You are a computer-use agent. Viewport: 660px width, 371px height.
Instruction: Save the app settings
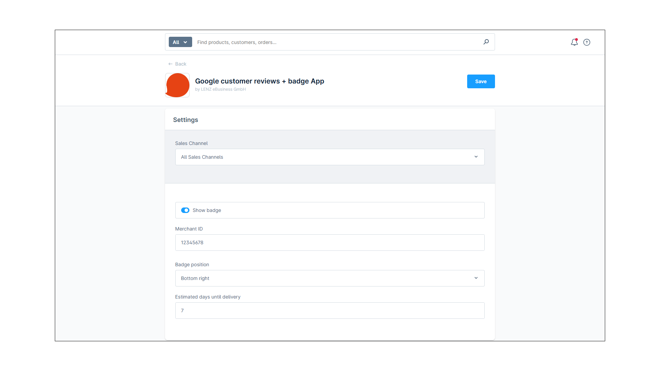[481, 81]
